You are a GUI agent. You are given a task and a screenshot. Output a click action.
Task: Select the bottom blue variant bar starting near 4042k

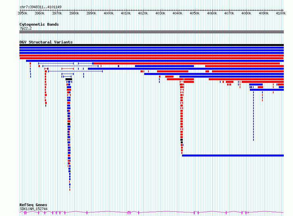click(x=233, y=156)
